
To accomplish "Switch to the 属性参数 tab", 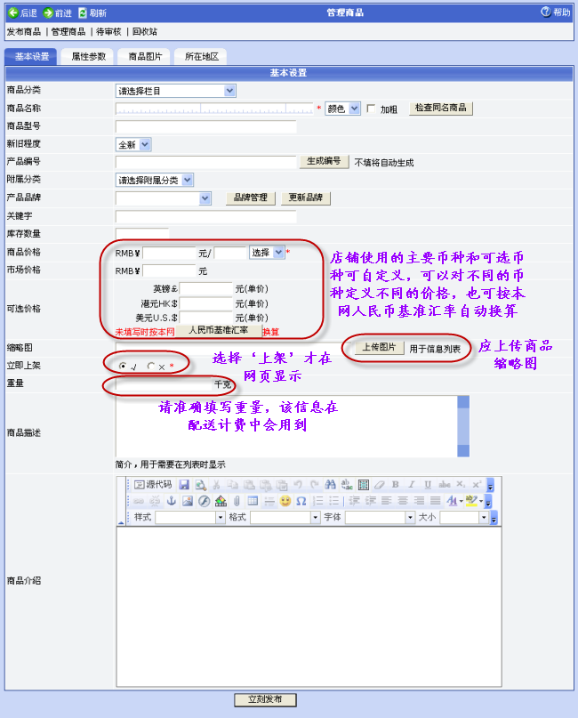I will 88,56.
